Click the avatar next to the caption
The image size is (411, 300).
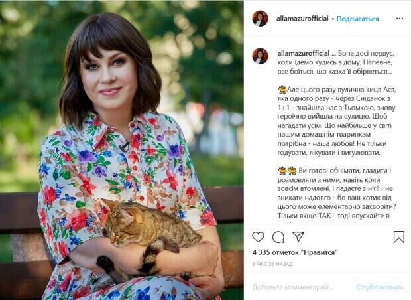point(260,56)
